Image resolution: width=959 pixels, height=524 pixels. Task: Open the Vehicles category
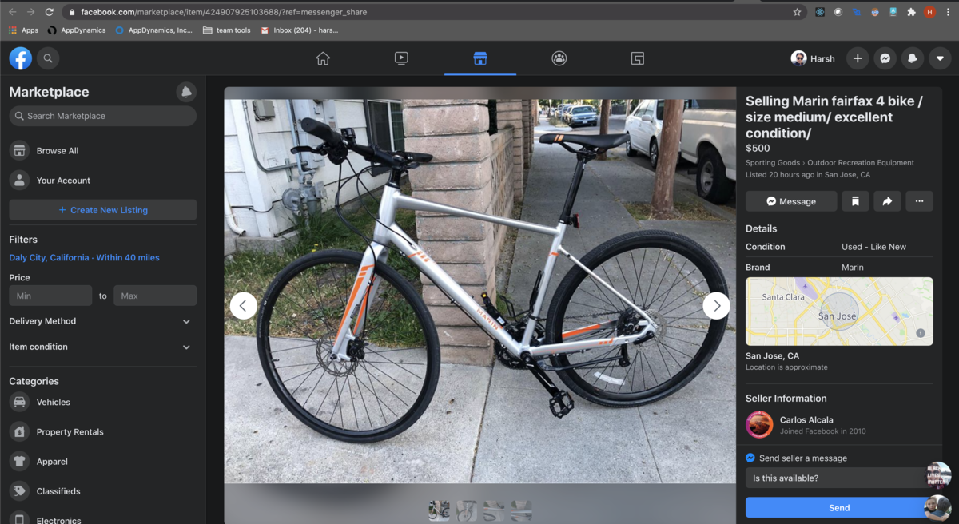102,403
